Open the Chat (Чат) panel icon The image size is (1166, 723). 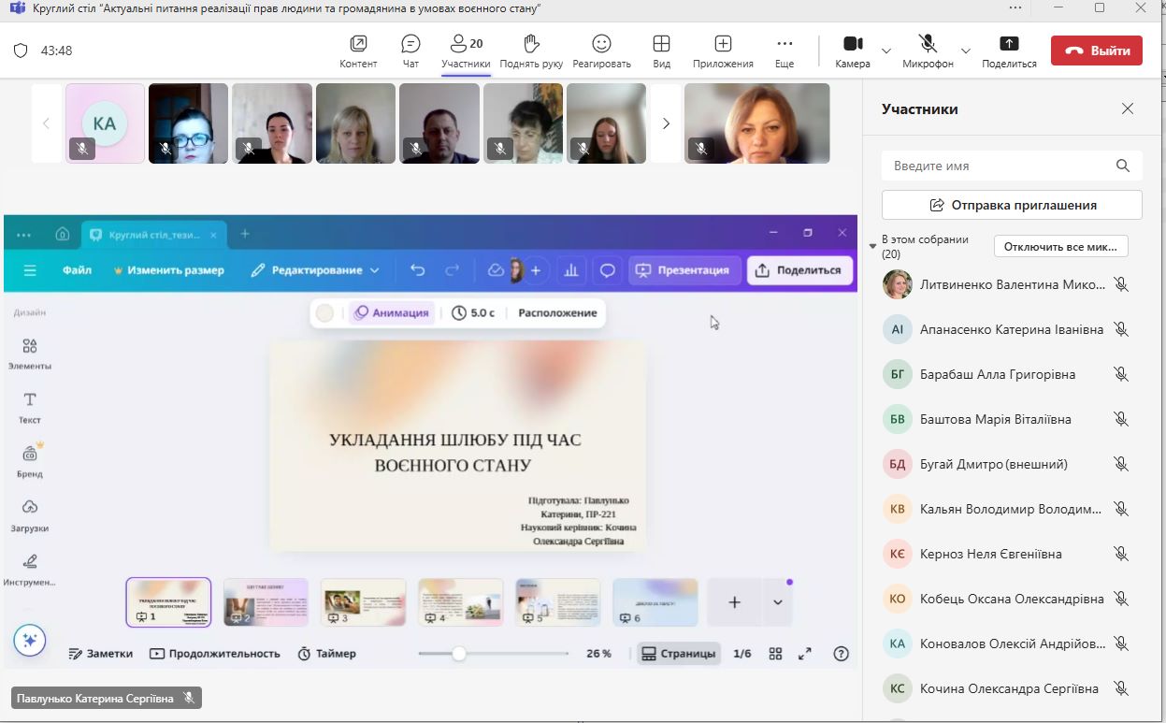[410, 45]
